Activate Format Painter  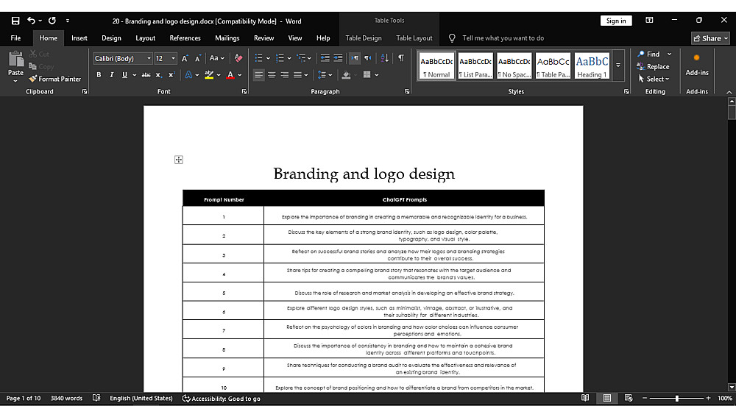click(55, 79)
